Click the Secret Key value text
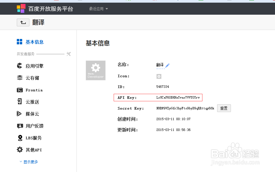 coord(185,108)
